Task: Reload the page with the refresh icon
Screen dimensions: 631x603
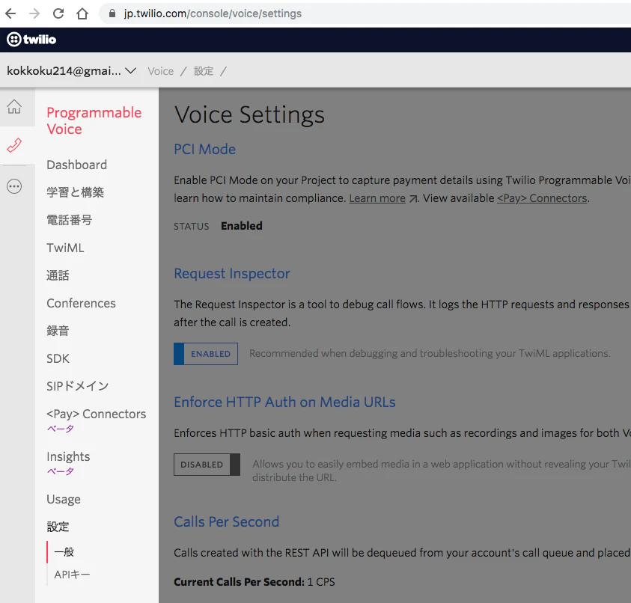Action: [x=58, y=13]
